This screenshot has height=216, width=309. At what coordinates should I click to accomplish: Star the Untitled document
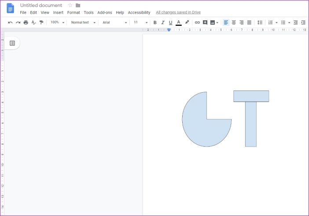(70, 5)
